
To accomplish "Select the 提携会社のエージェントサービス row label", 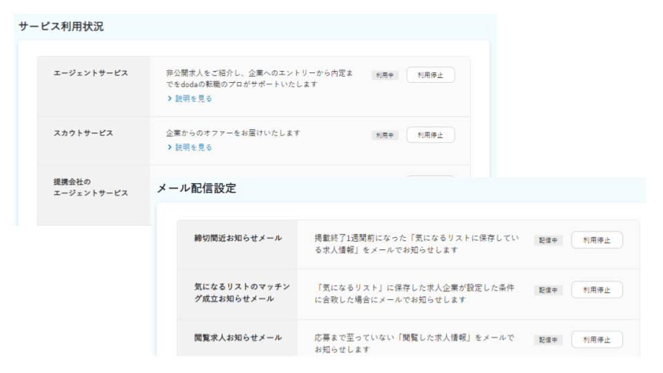I will click(90, 187).
